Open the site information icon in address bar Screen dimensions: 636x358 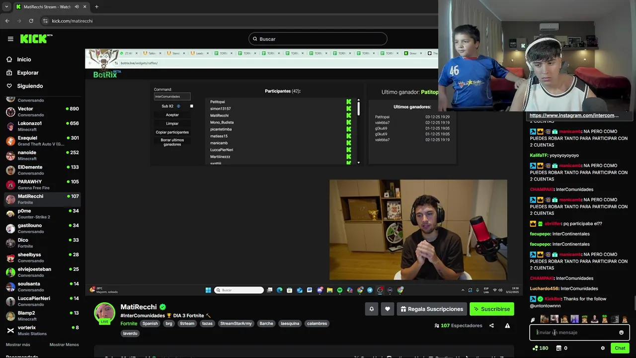click(45, 21)
